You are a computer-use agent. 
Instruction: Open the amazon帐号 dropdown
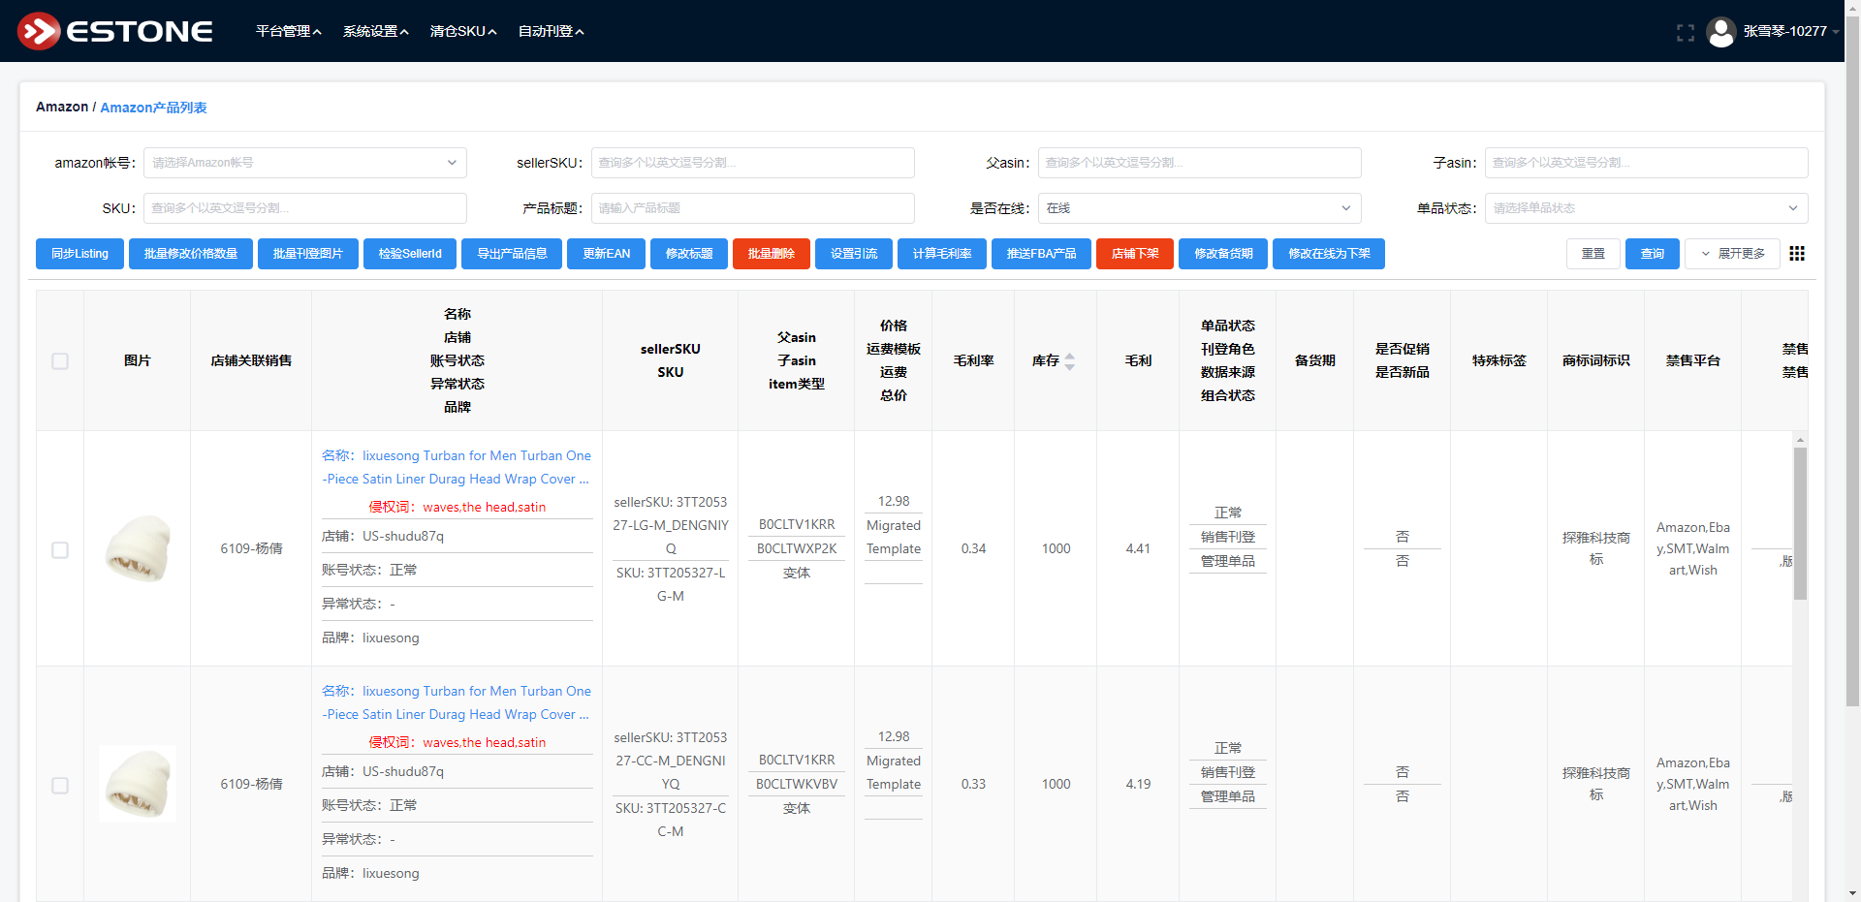coord(305,163)
